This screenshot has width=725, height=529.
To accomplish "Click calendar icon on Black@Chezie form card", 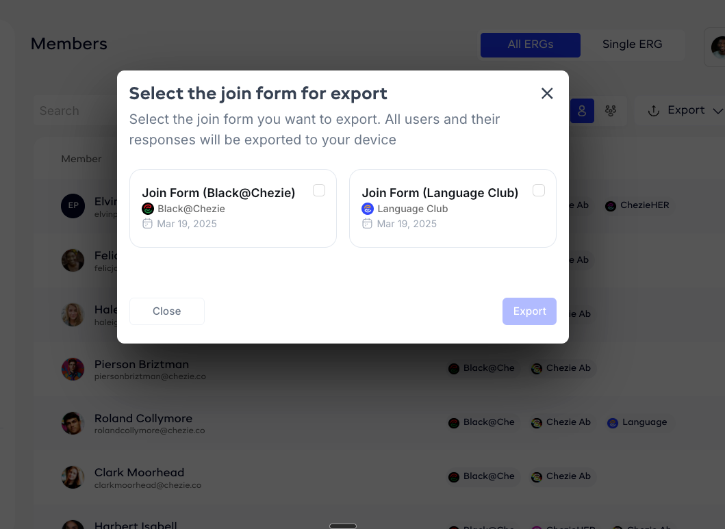I will (x=148, y=224).
